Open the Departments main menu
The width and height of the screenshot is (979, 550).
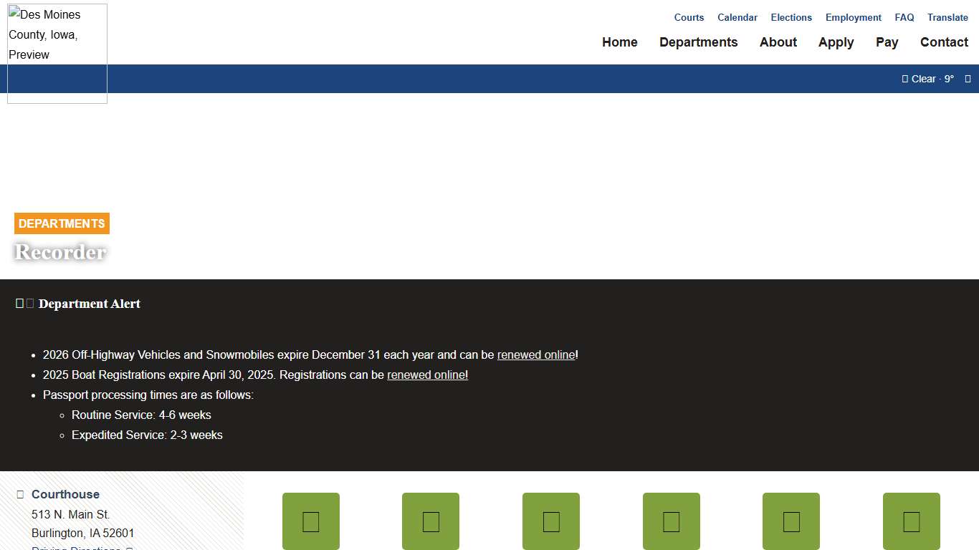tap(698, 42)
